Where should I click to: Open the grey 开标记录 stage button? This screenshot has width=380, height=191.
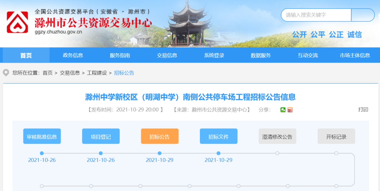coord(336,136)
